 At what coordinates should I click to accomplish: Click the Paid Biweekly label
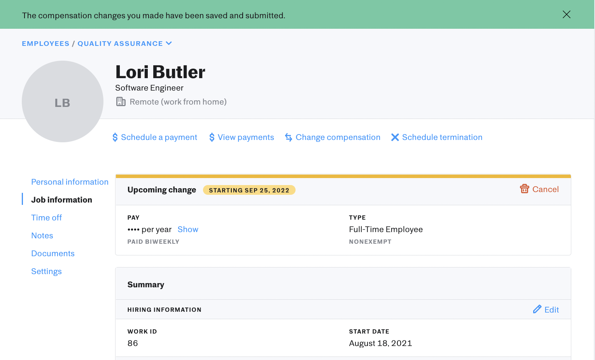153,242
